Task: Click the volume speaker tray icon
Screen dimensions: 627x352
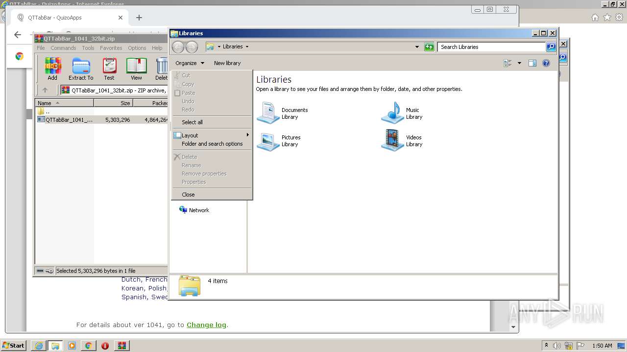Action: [x=557, y=346]
